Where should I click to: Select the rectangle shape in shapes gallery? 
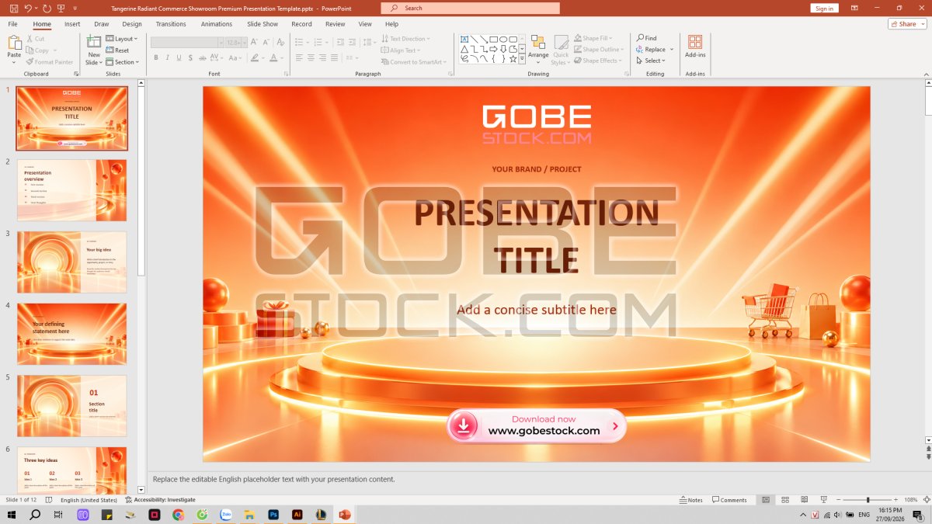pos(493,39)
